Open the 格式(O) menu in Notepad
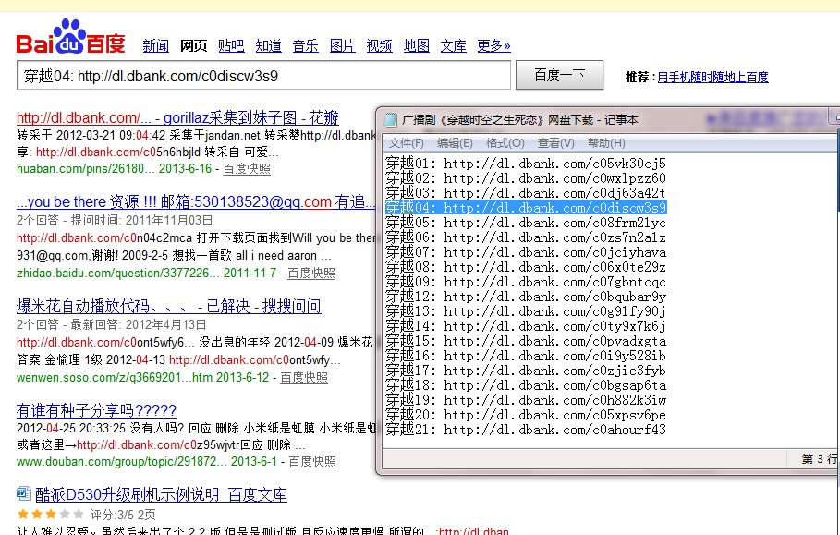This screenshot has width=840, height=535. [505, 143]
